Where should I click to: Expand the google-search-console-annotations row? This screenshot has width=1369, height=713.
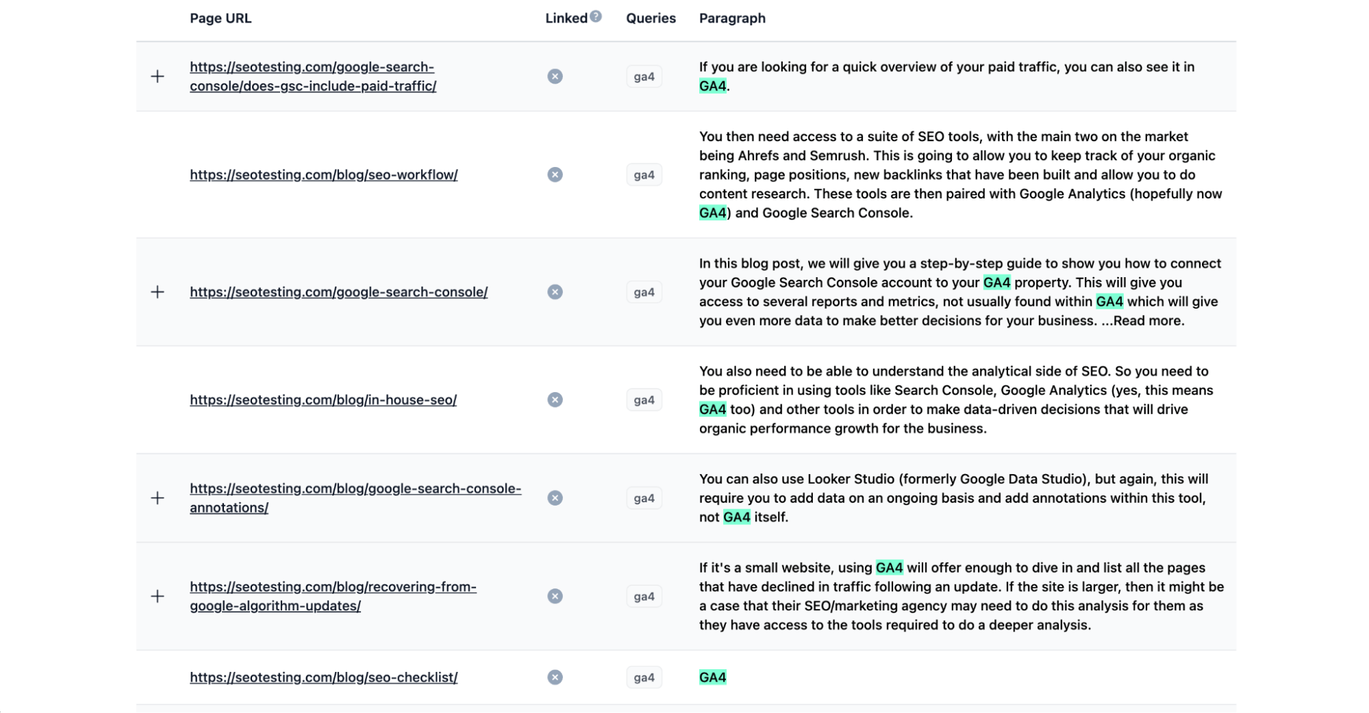click(158, 497)
